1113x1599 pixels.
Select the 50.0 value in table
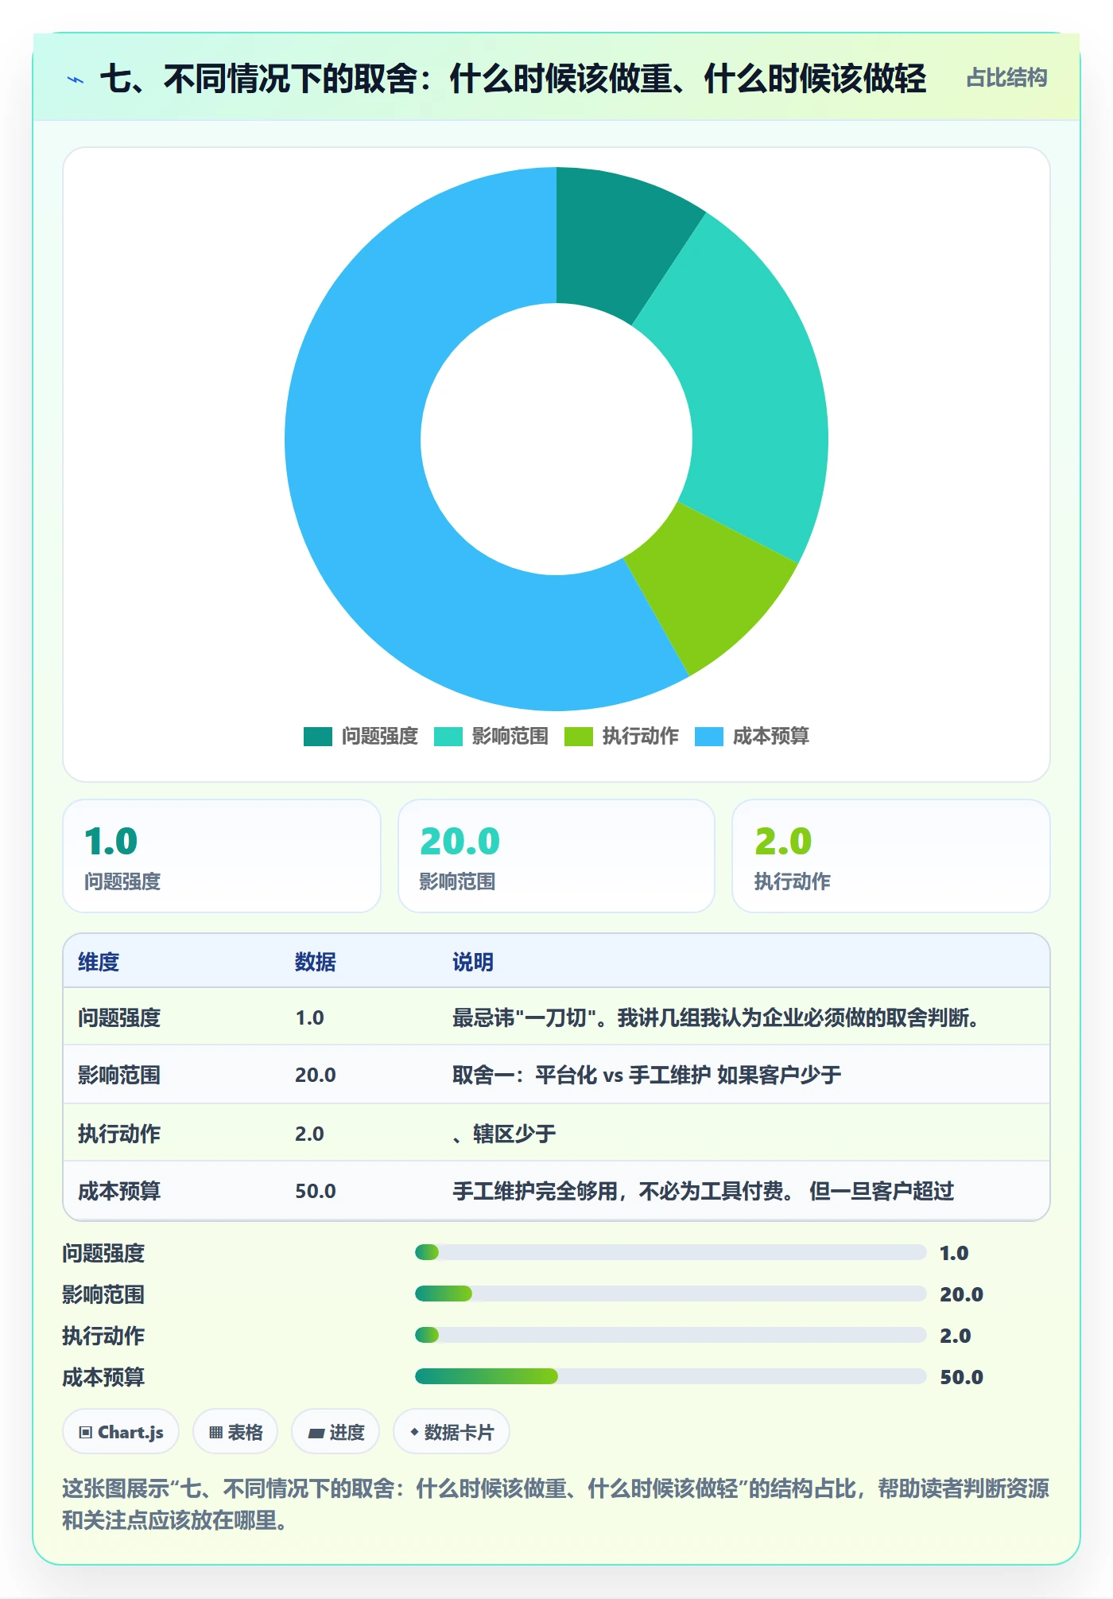tap(316, 1191)
